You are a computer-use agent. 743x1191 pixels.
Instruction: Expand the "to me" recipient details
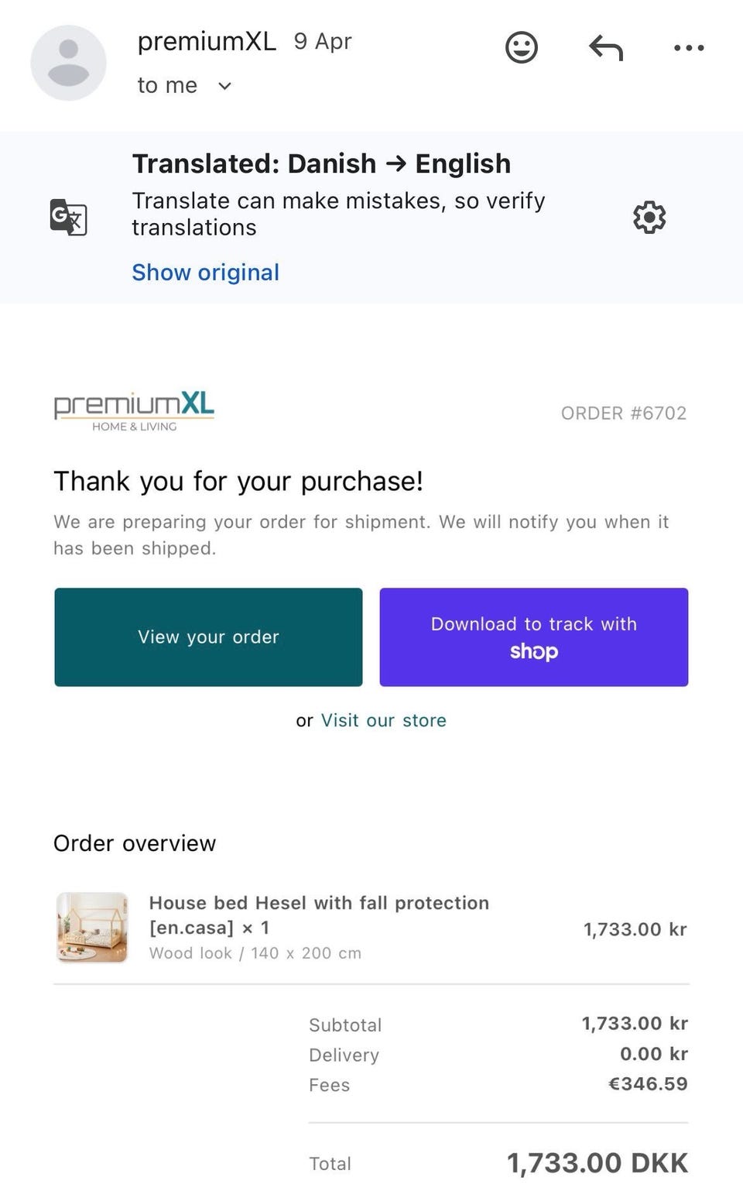224,86
